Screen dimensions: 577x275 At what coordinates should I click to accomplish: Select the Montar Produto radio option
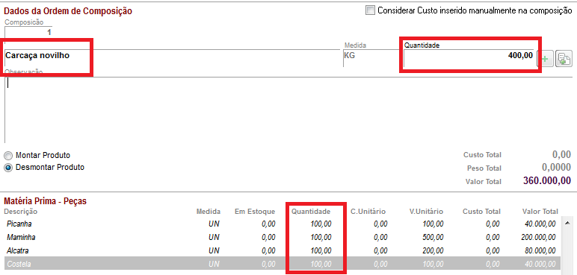pyautogui.click(x=7, y=155)
